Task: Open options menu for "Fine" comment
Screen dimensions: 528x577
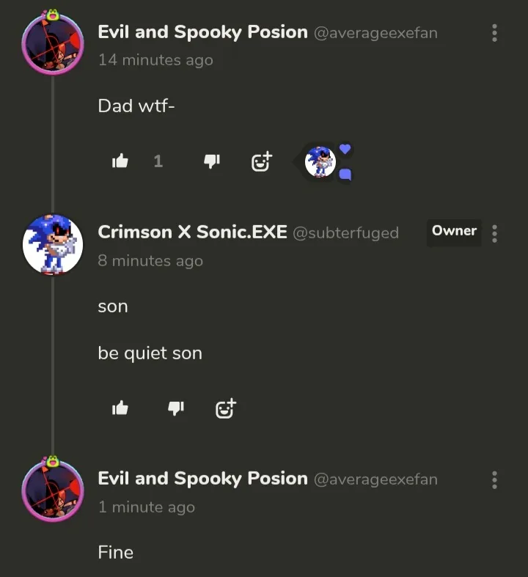Action: click(495, 480)
